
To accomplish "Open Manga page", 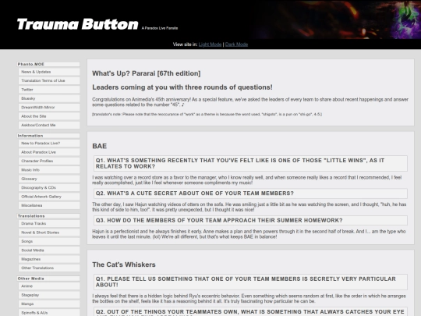I will [x=49, y=304].
